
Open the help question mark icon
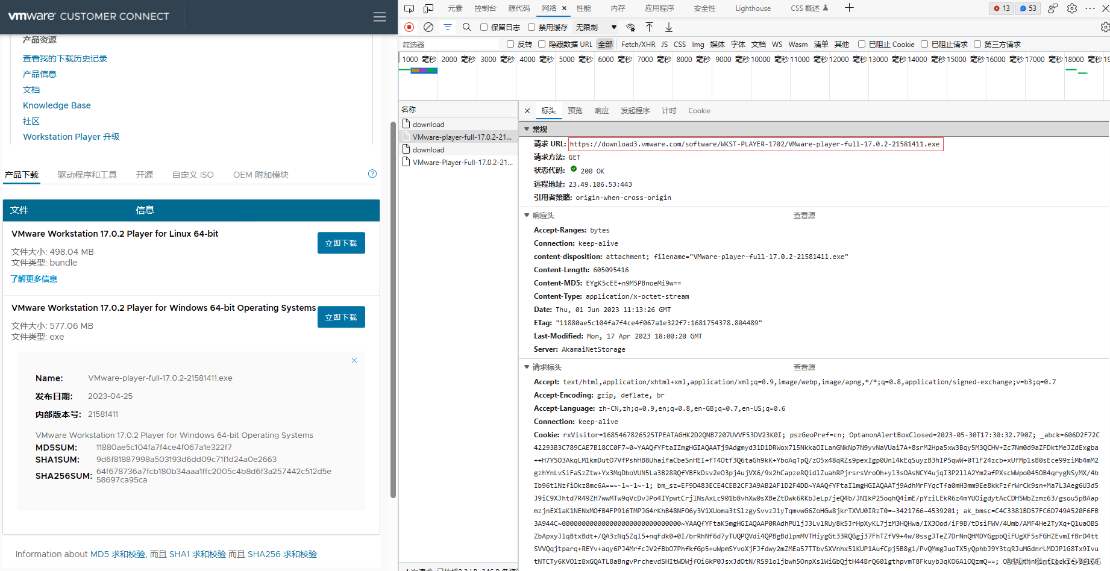(x=372, y=173)
